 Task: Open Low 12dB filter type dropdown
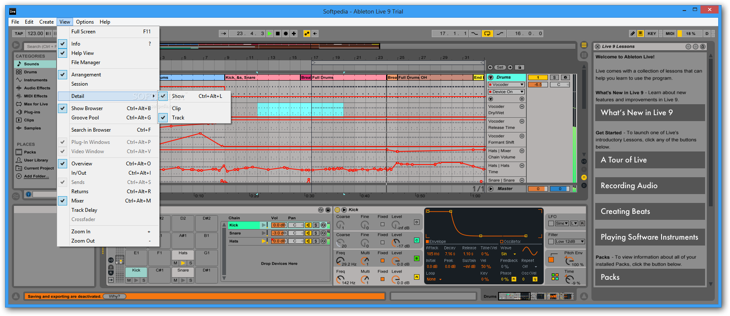(570, 241)
